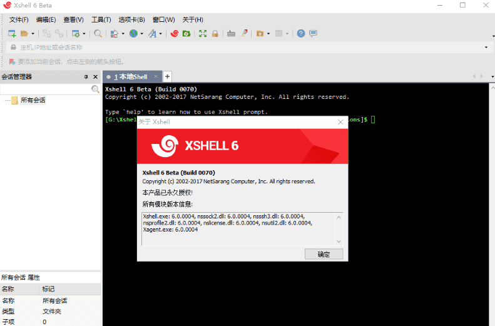Open the keyboard mapping icon
The height and width of the screenshot is (326, 495).
[231, 33]
